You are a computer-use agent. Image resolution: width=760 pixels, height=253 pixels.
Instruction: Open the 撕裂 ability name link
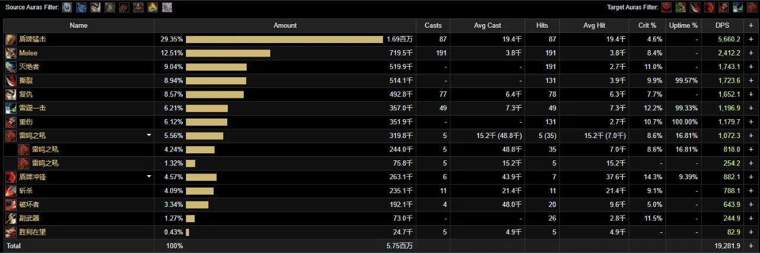[26, 81]
